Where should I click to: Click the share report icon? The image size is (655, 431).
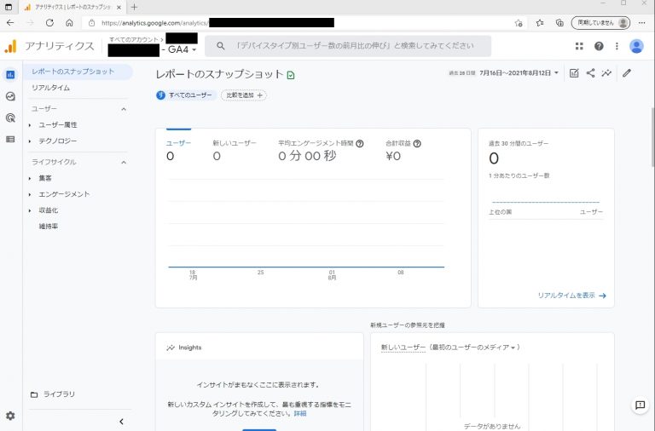[590, 73]
